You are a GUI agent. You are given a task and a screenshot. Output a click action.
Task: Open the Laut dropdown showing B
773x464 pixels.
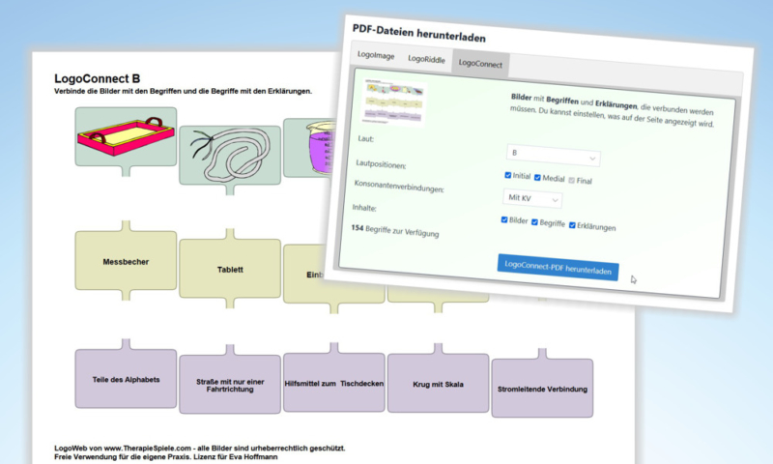[x=553, y=155]
